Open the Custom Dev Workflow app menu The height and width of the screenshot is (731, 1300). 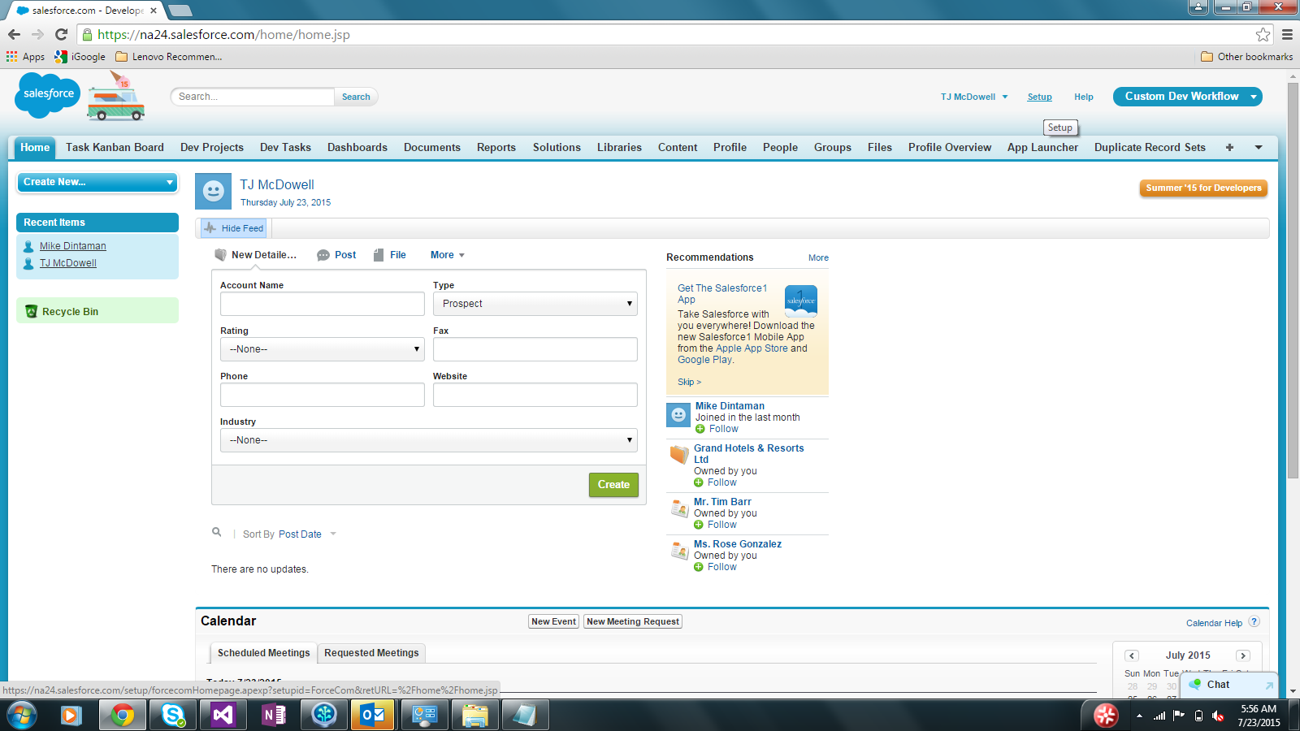click(x=1187, y=96)
